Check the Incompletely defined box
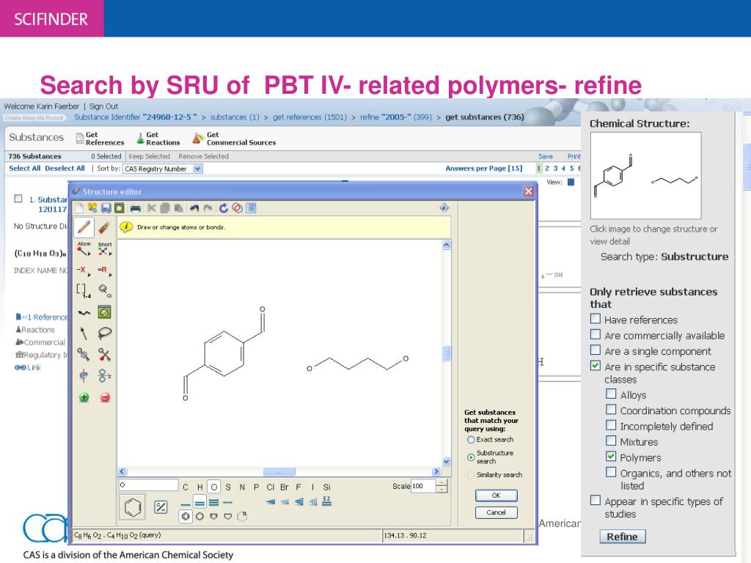This screenshot has width=751, height=563. (611, 425)
